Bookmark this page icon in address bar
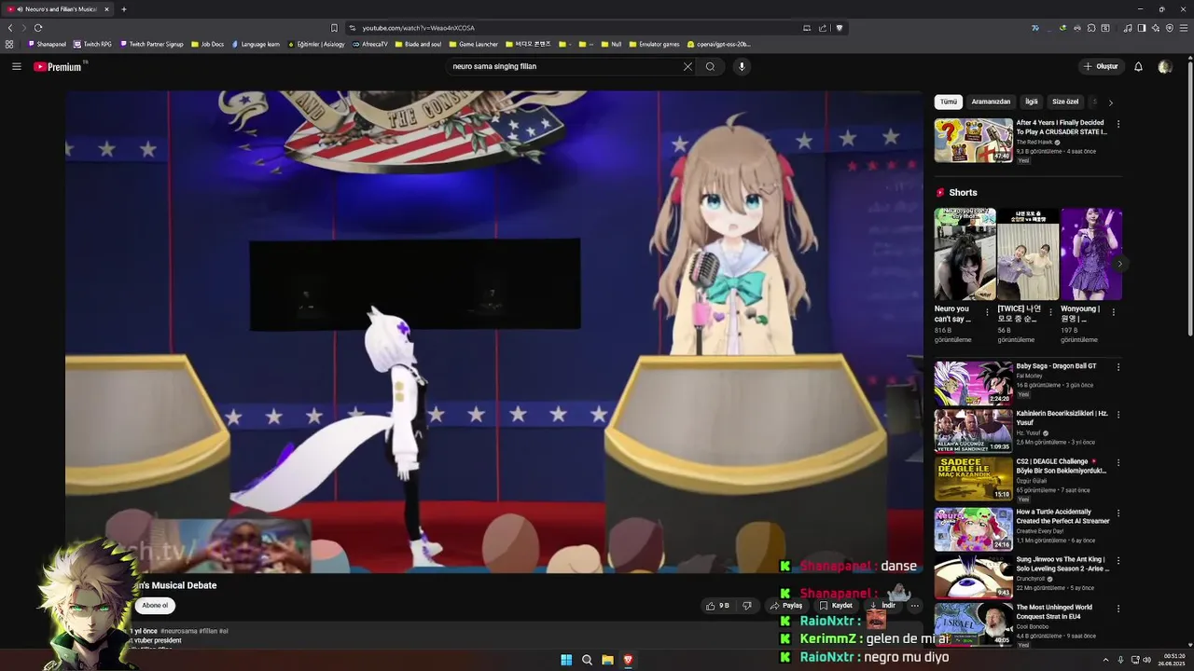Viewport: 1194px width, 671px height. point(334,28)
